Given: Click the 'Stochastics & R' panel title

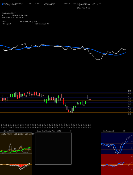Looking at the screenshot, I should (109, 131).
